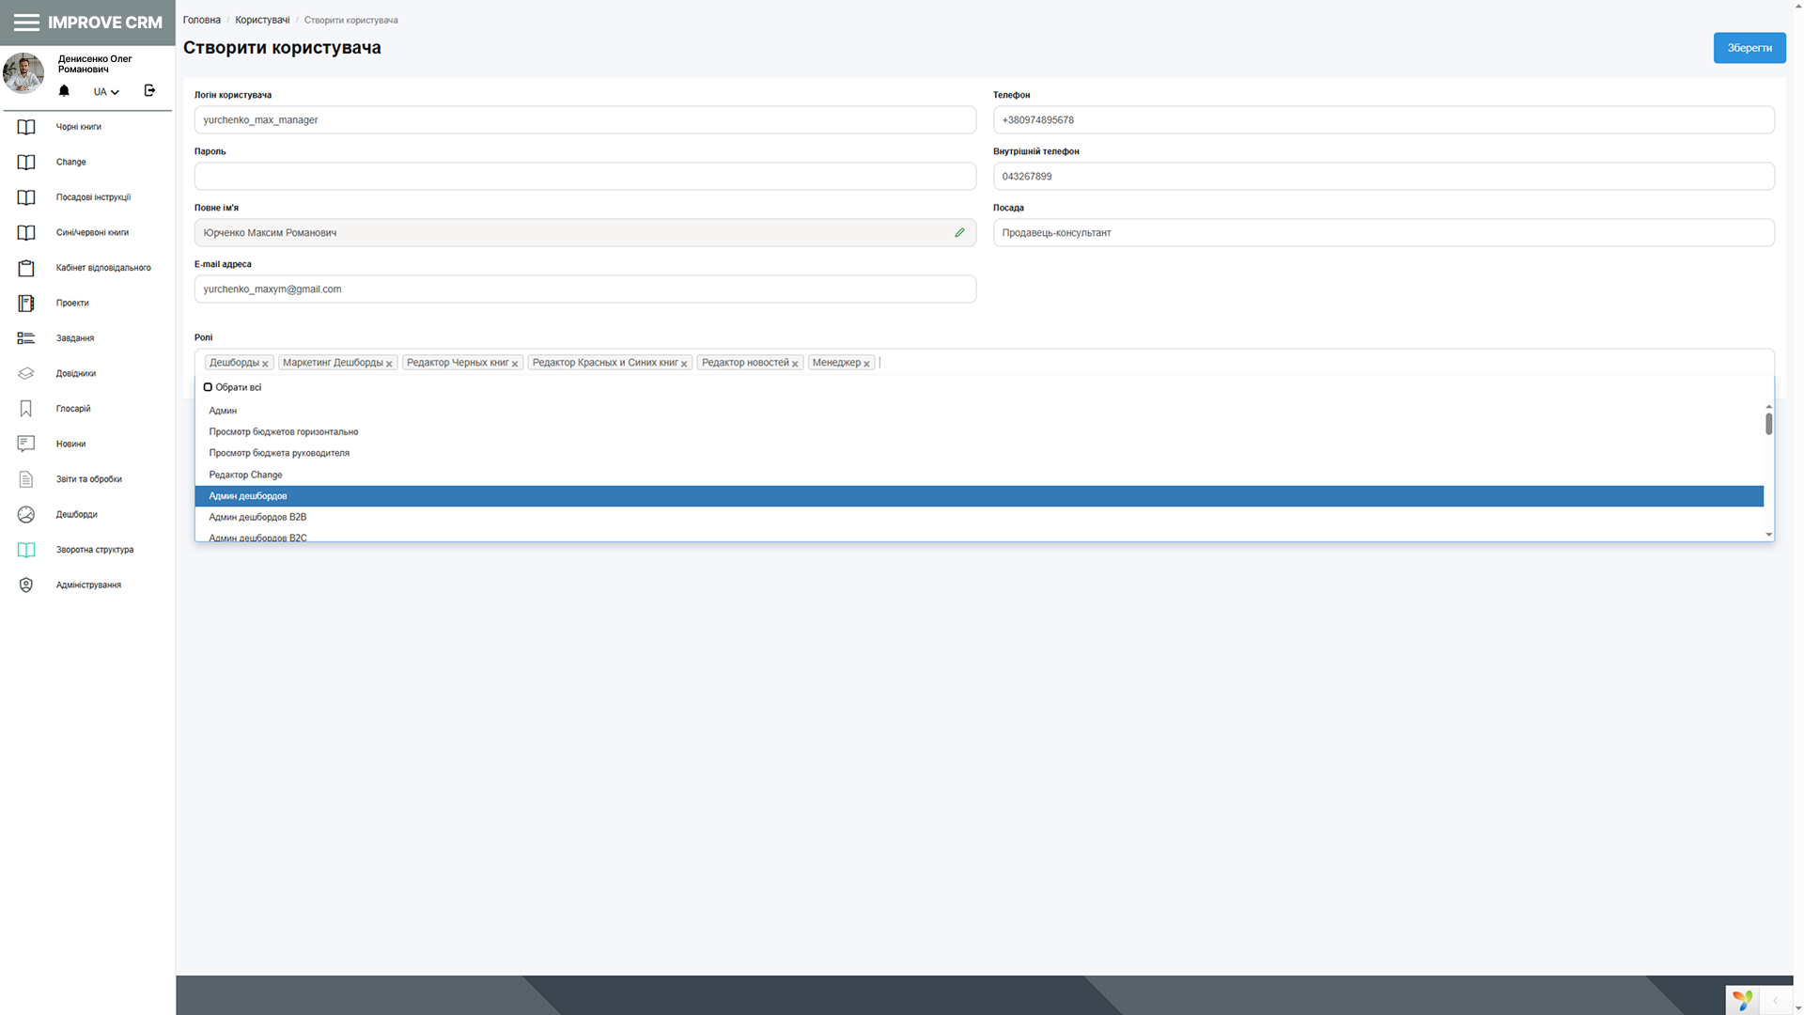Expand the UA language dropdown
The image size is (1804, 1015).
coord(105,91)
